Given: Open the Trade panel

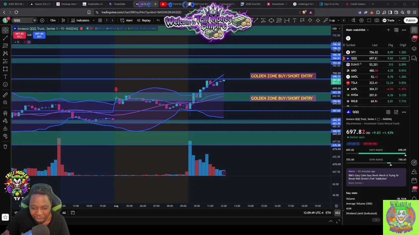Looking at the screenshot, I should (389, 20).
